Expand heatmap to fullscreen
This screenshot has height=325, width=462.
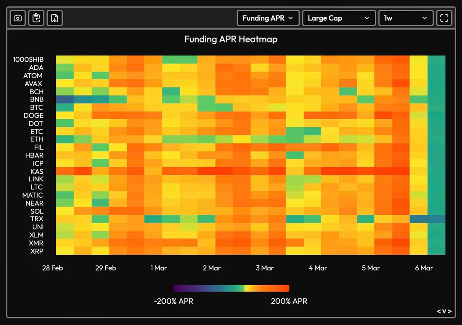pyautogui.click(x=444, y=18)
